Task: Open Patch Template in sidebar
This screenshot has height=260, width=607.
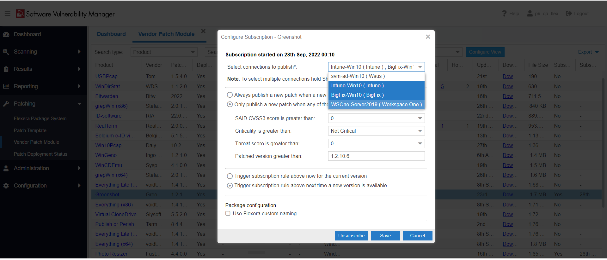Action: (30, 130)
